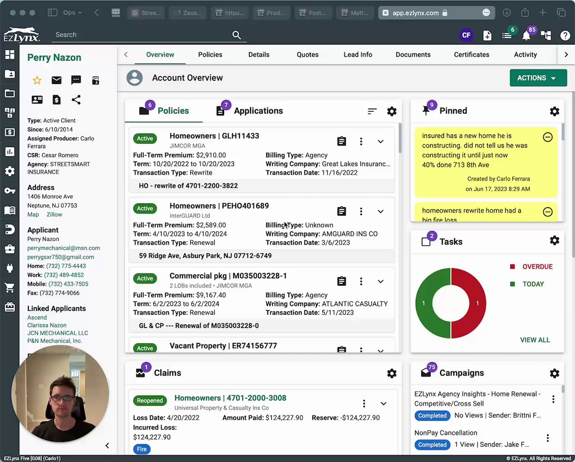Open the Policies panel settings gear
Image resolution: width=575 pixels, height=462 pixels.
(x=392, y=111)
